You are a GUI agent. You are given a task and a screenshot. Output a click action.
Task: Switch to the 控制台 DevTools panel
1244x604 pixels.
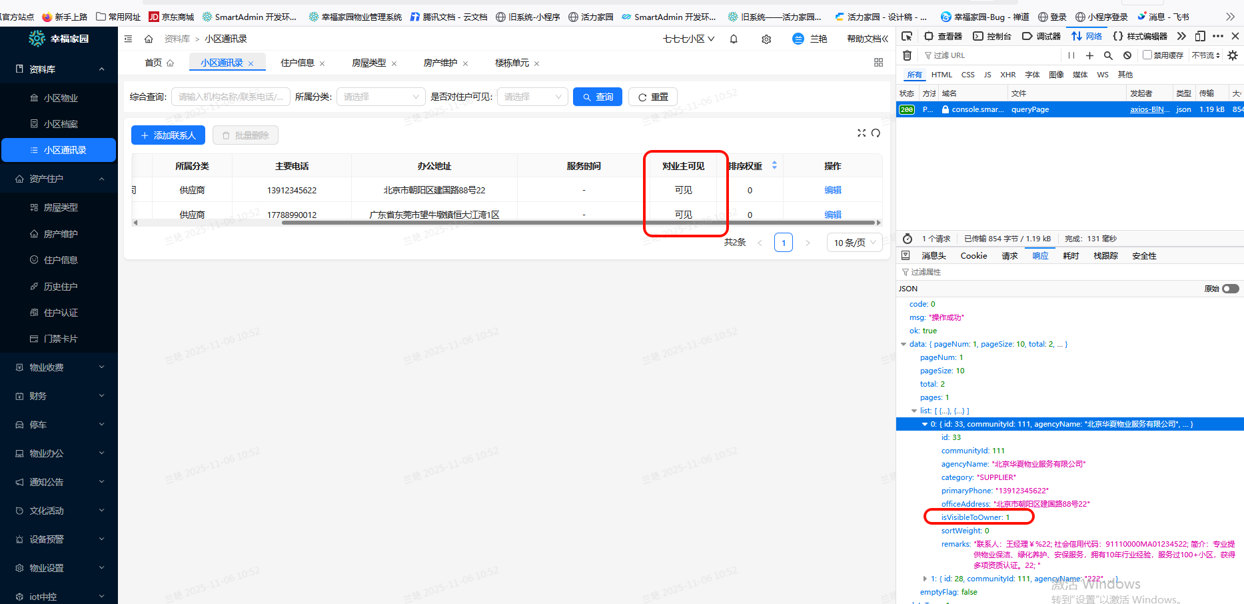click(x=992, y=36)
